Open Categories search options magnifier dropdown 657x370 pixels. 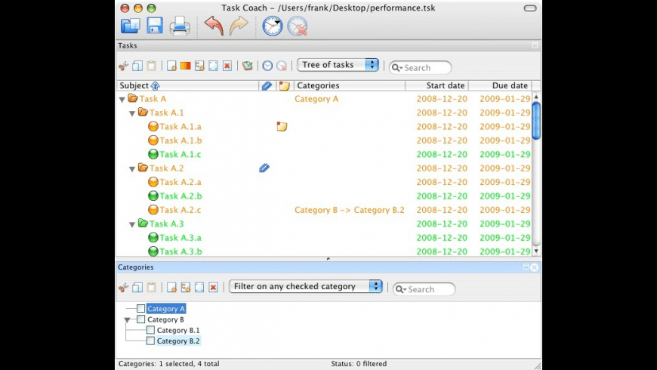tap(400, 289)
